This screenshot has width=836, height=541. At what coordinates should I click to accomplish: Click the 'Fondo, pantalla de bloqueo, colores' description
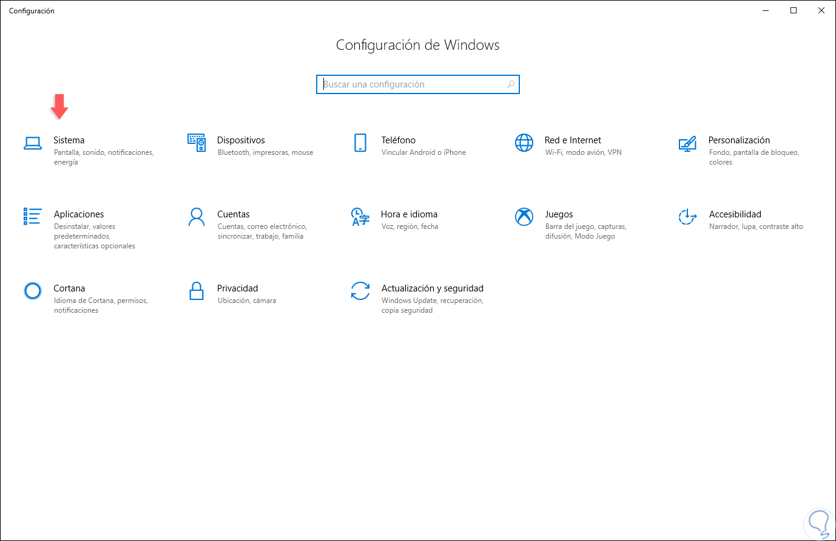[x=754, y=157]
